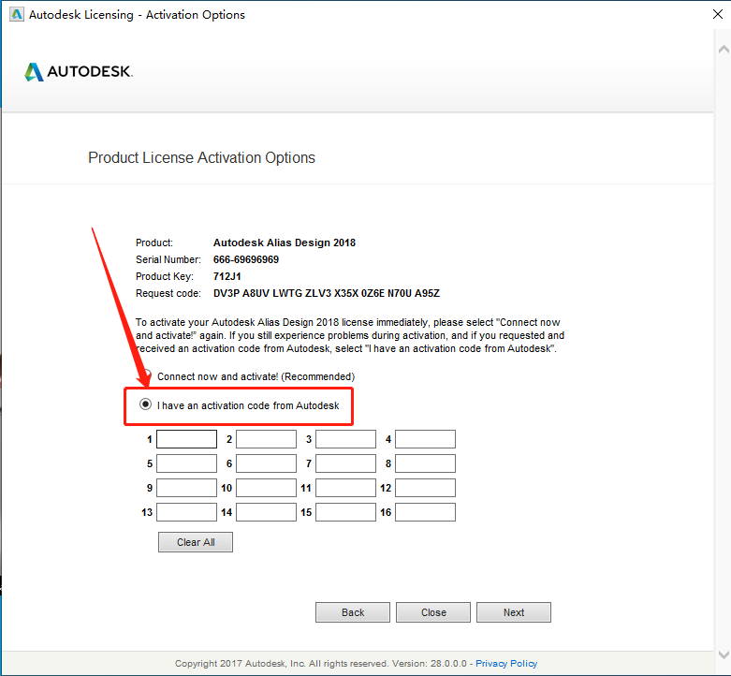Focus activation code field 16

coord(425,512)
